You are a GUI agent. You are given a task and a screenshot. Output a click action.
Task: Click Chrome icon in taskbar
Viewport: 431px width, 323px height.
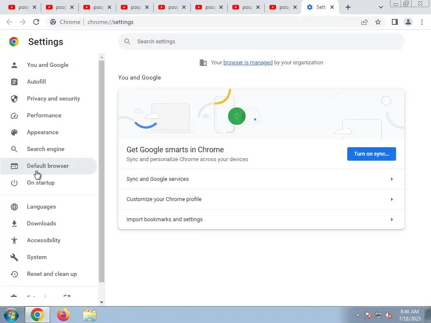pyautogui.click(x=37, y=315)
